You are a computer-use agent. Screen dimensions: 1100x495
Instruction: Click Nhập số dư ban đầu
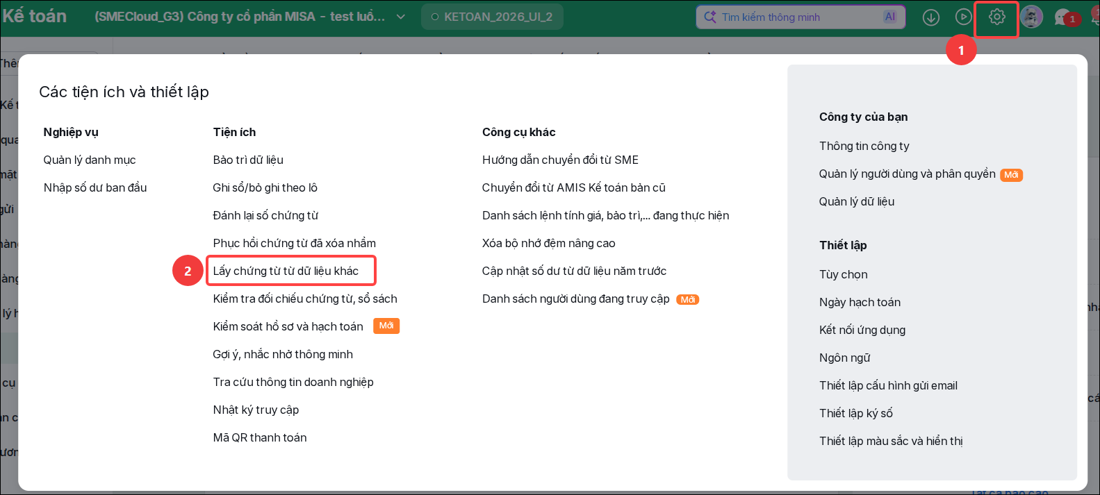tap(95, 187)
